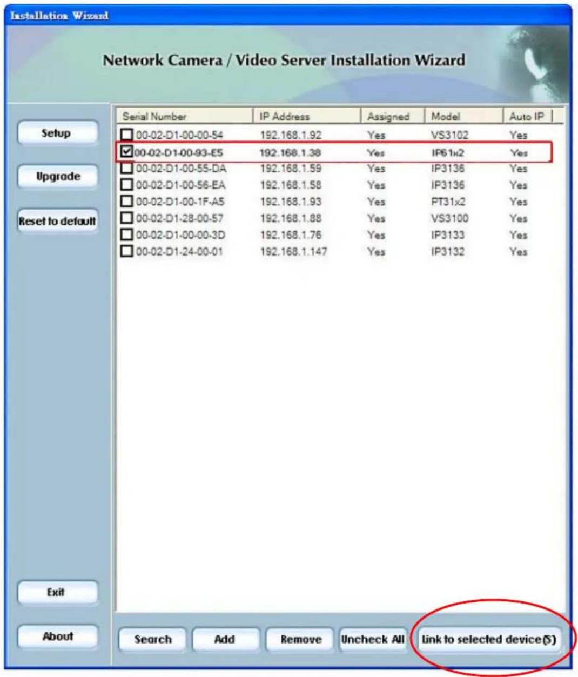Select IP address 192.168.1.58
This screenshot has height=677, width=578.
click(x=290, y=185)
